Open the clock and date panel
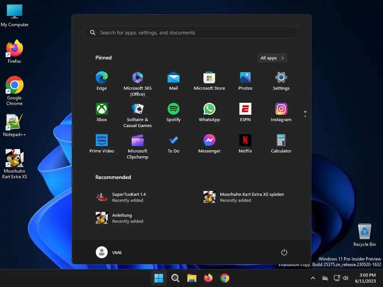 coord(365,278)
